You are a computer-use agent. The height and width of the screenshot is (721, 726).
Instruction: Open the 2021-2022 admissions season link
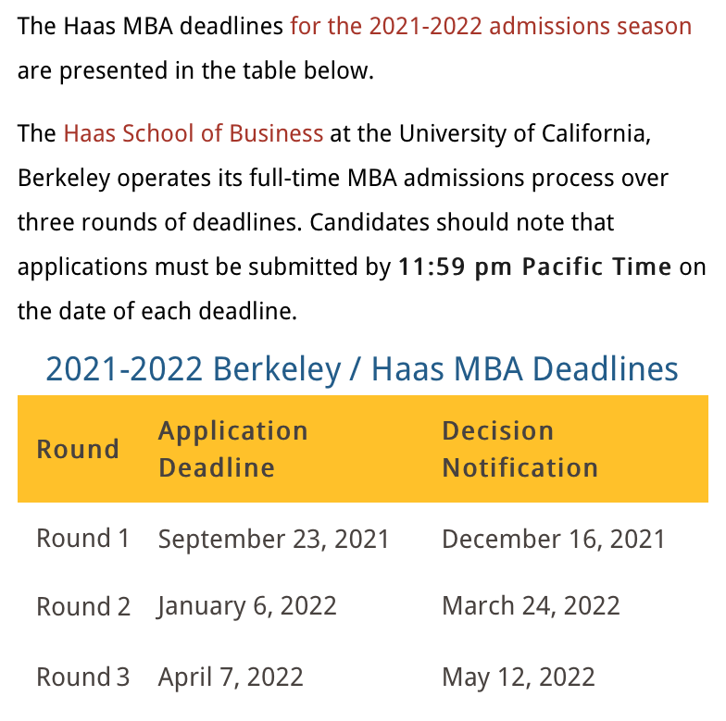tap(491, 26)
